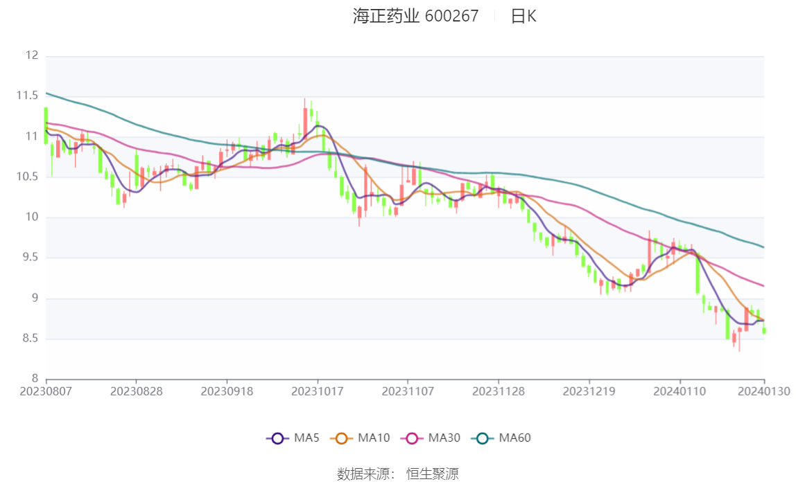Click the 8.5 price axis label

30,339
